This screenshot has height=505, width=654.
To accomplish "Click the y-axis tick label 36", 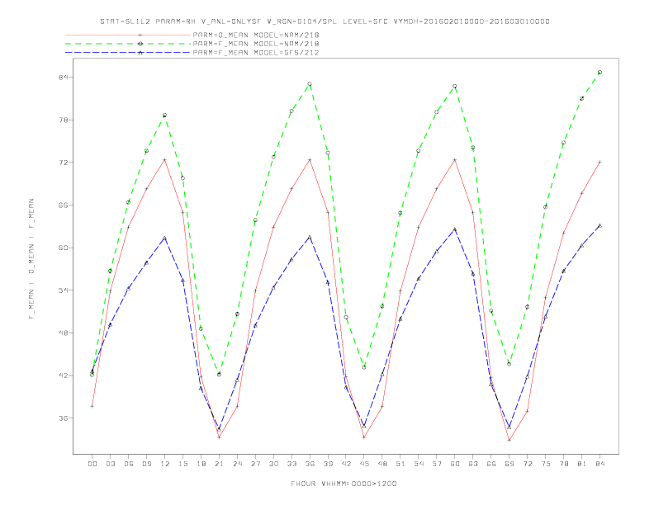I will (64, 418).
